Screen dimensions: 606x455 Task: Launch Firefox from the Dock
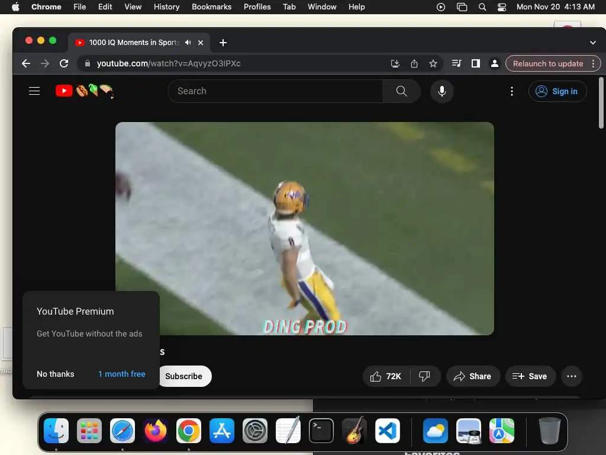click(x=156, y=431)
